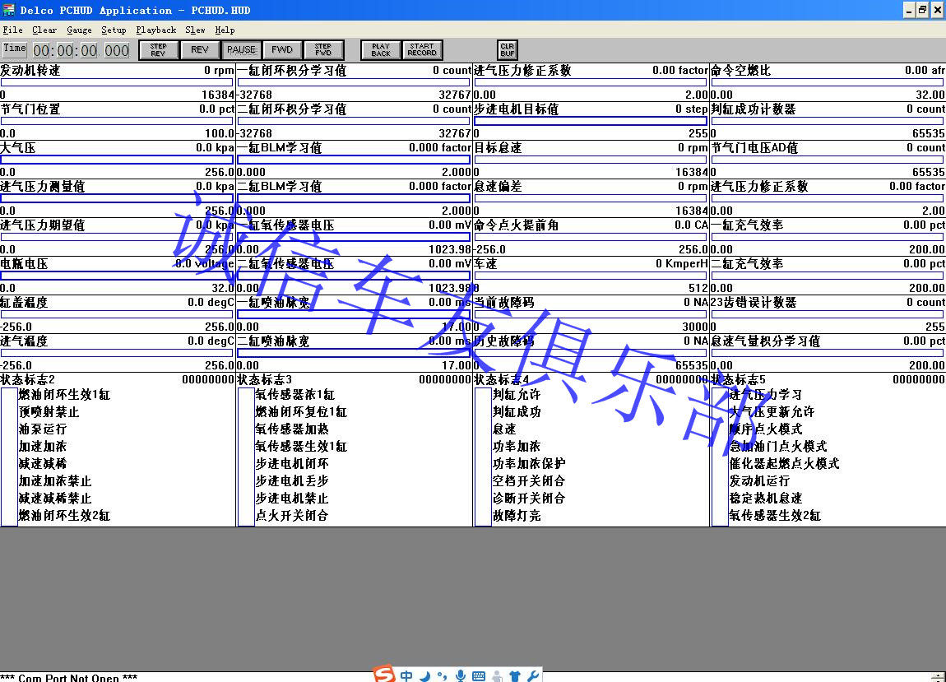
Task: Select the 二缸喷油脉宽 gauge label
Action: (x=273, y=341)
